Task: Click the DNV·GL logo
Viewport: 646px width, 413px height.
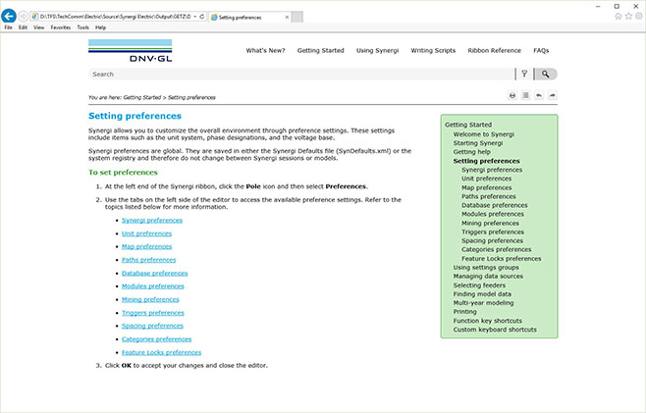Action: [x=131, y=51]
